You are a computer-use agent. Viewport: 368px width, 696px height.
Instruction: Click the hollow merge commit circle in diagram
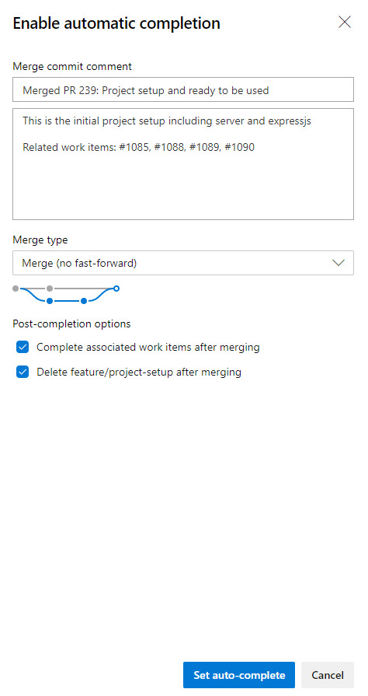tap(116, 289)
